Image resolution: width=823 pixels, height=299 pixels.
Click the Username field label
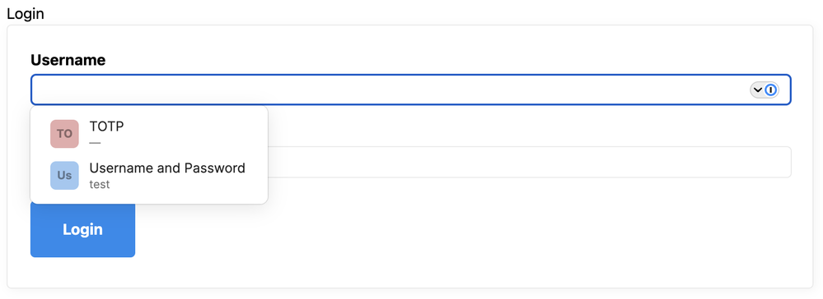pyautogui.click(x=68, y=60)
